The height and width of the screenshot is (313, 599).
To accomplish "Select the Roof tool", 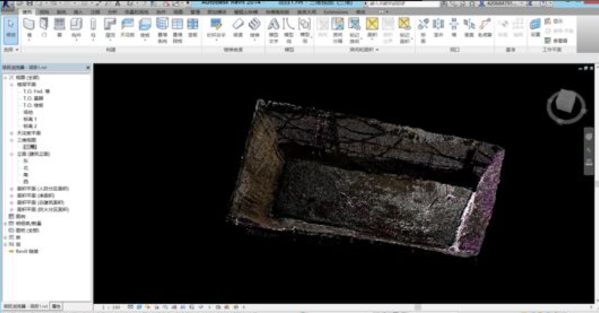I will 110,28.
